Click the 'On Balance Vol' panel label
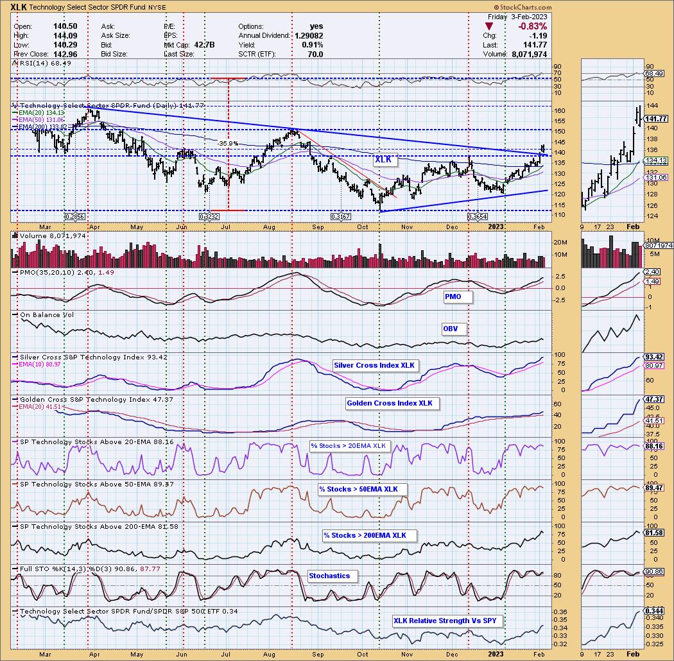This screenshot has height=661, width=674. coord(47,315)
